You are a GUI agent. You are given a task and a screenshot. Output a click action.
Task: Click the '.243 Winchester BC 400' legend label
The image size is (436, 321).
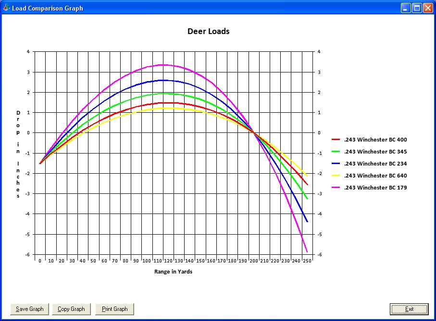[x=375, y=140]
